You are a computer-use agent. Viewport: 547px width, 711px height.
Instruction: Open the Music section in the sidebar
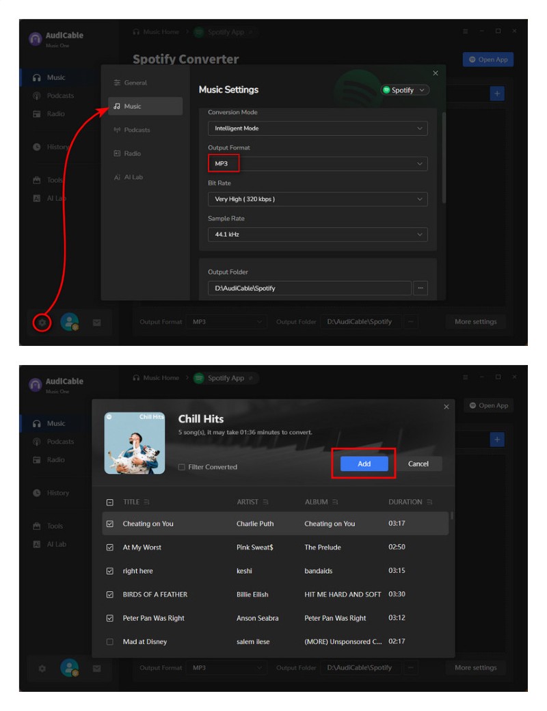(x=51, y=77)
